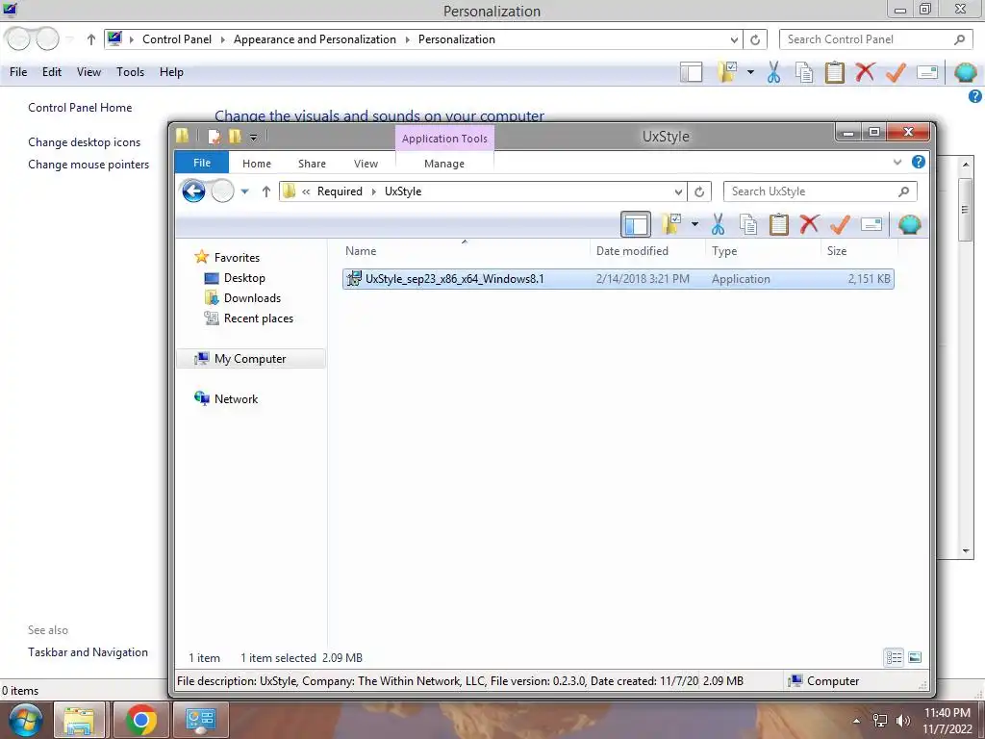Select UxStyle_sep23_x86_x64_Windows8.1 file
This screenshot has width=985, height=739.
tap(619, 279)
